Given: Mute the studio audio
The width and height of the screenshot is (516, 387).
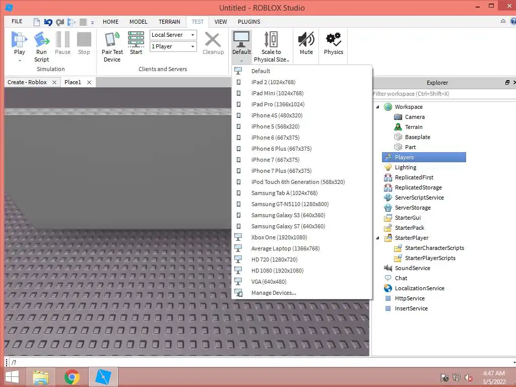Looking at the screenshot, I should click(x=306, y=43).
